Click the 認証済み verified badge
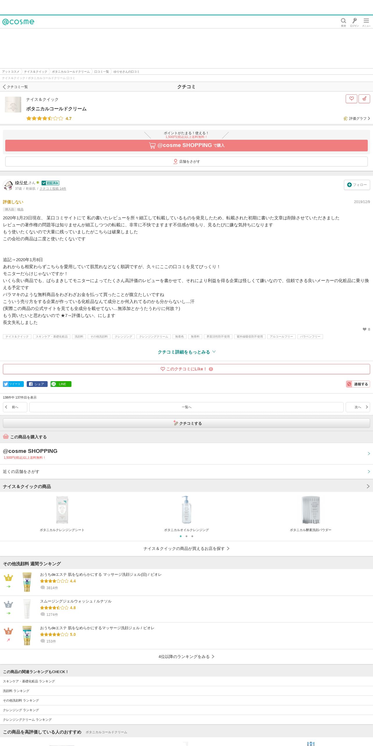The height and width of the screenshot is (746, 373). click(50, 183)
